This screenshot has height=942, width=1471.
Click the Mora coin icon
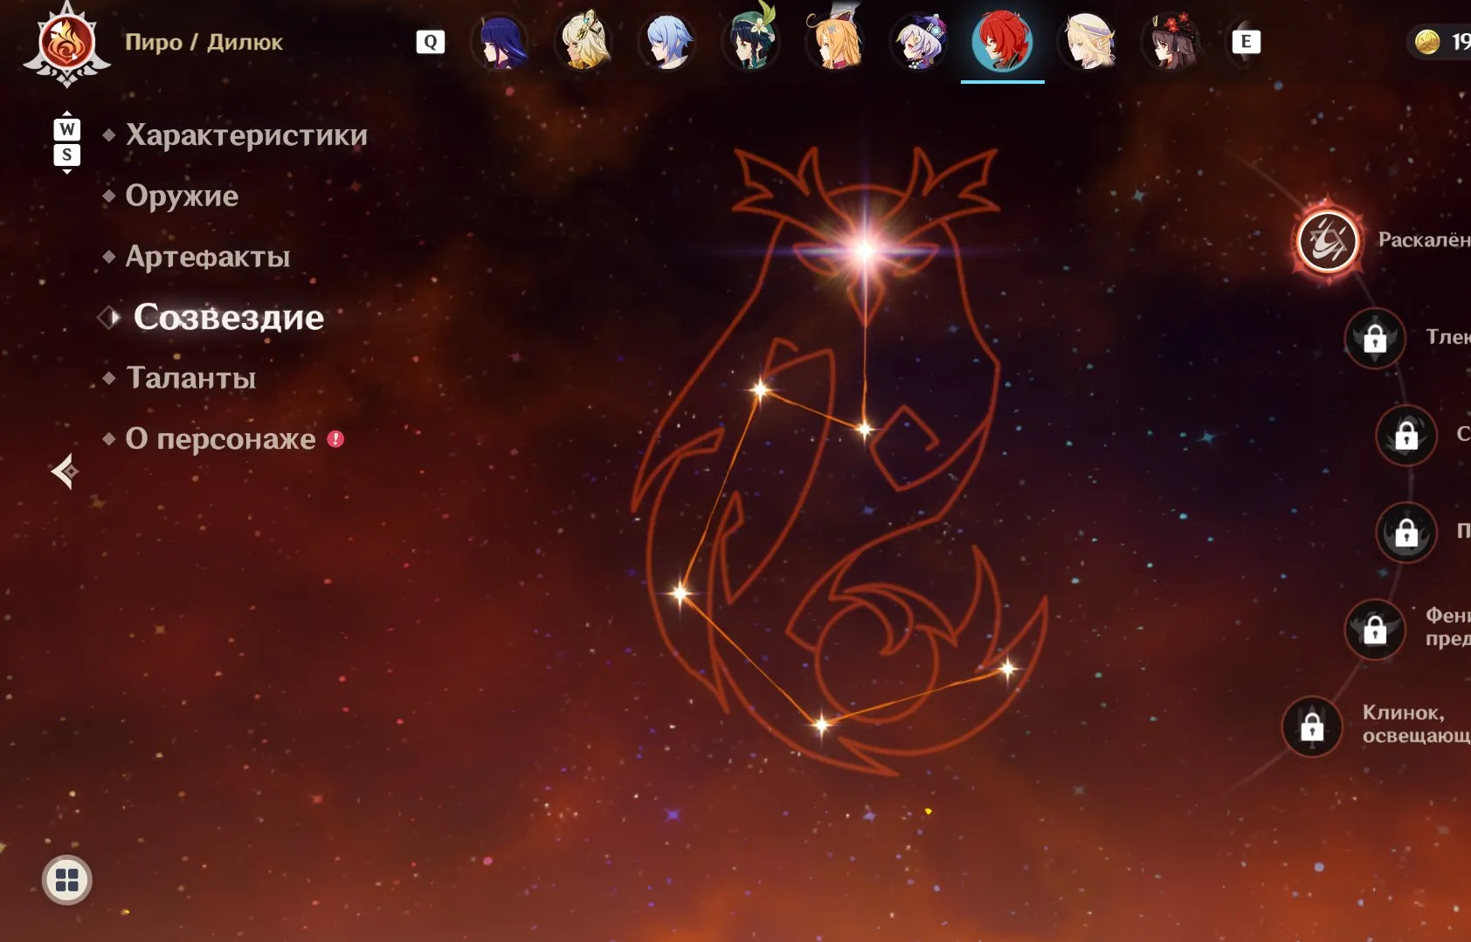(1427, 41)
